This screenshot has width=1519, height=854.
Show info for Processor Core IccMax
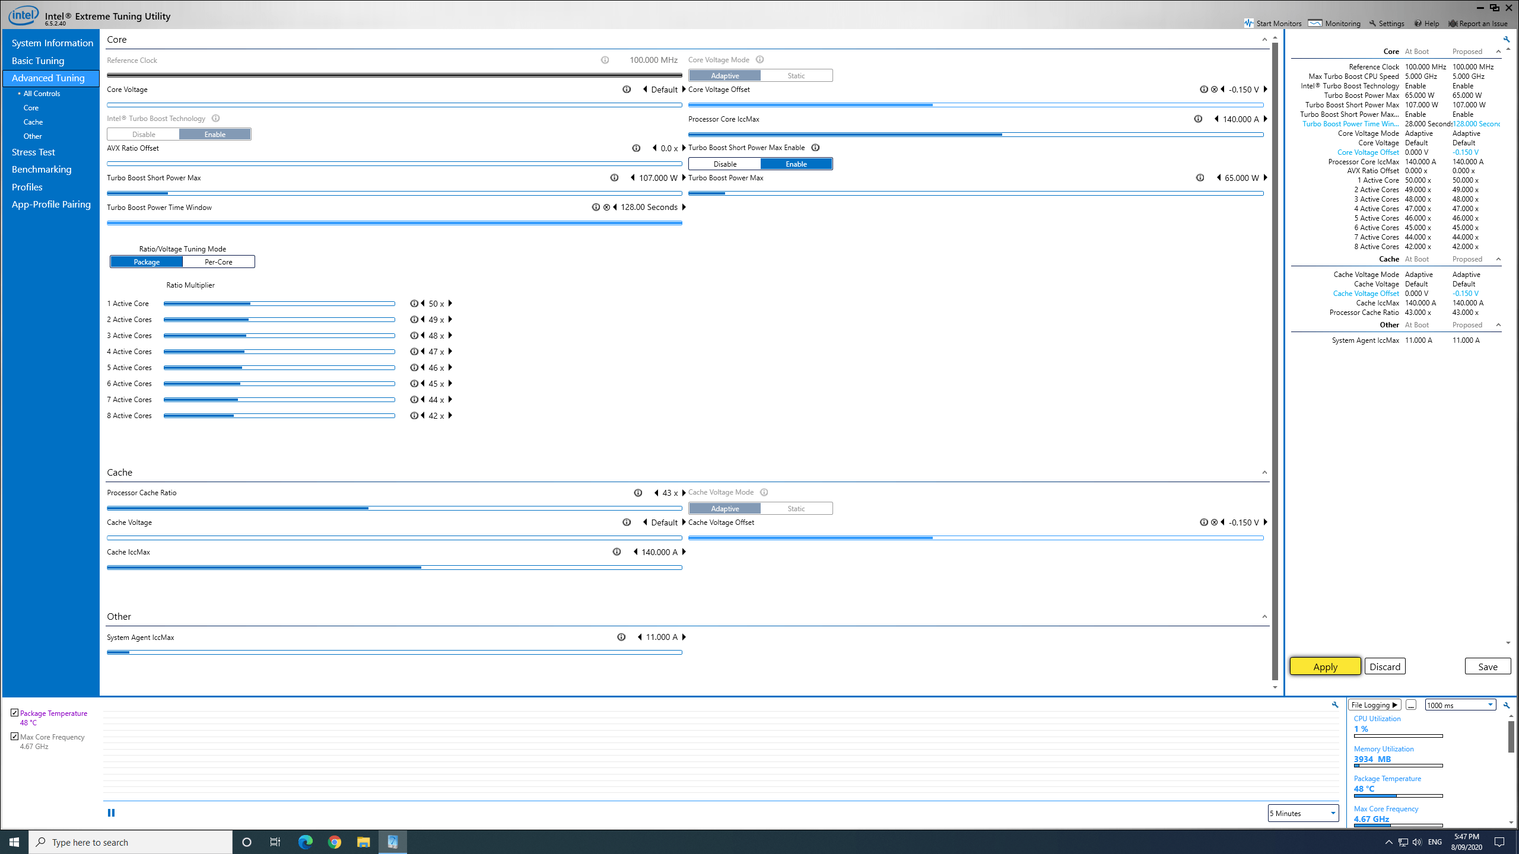pyautogui.click(x=1198, y=119)
